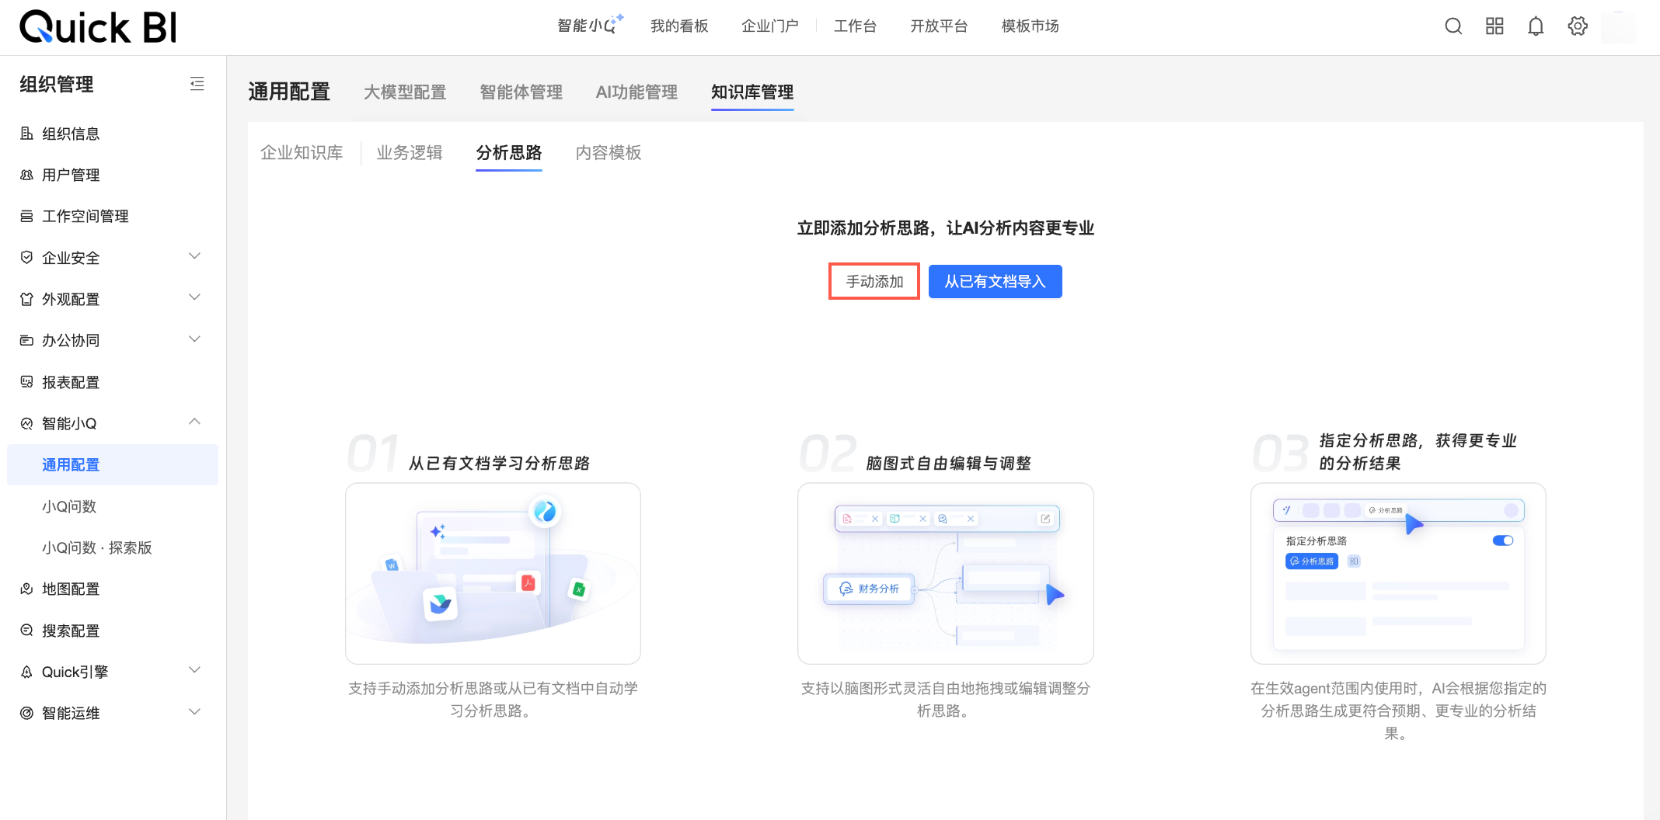Click the 组织管理 sidebar title
Screen dimensions: 1660x820
57,84
